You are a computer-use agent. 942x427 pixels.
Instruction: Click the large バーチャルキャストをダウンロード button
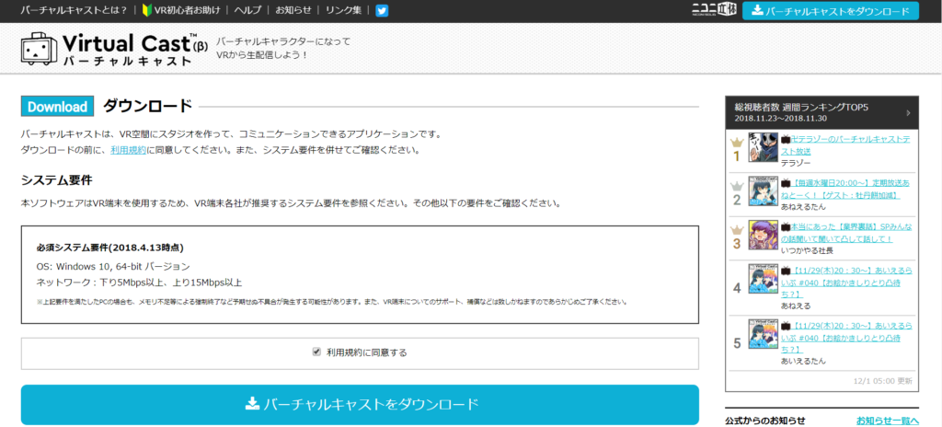[360, 405]
